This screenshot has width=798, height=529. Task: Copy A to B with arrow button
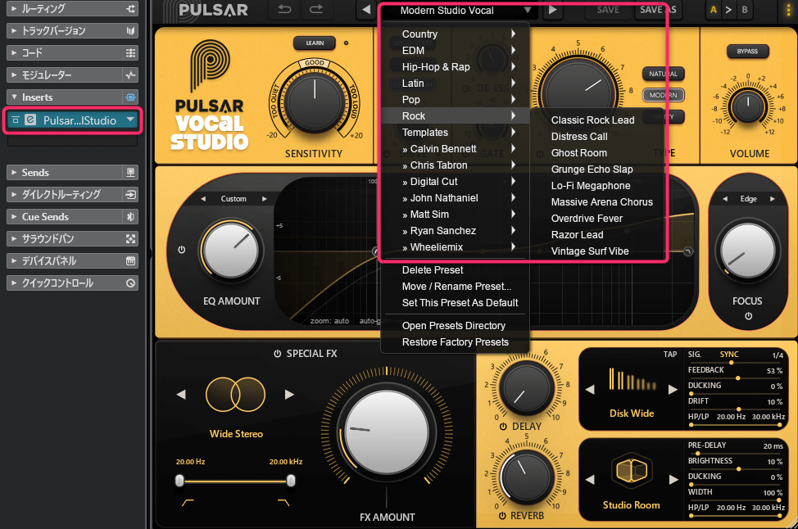pos(729,10)
